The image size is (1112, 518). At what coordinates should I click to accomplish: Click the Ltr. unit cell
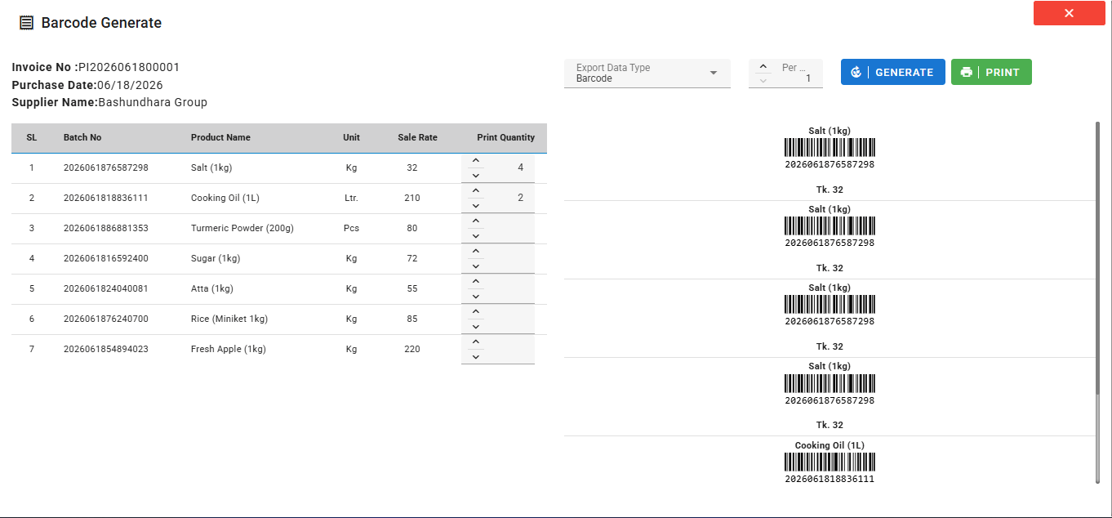click(x=351, y=198)
